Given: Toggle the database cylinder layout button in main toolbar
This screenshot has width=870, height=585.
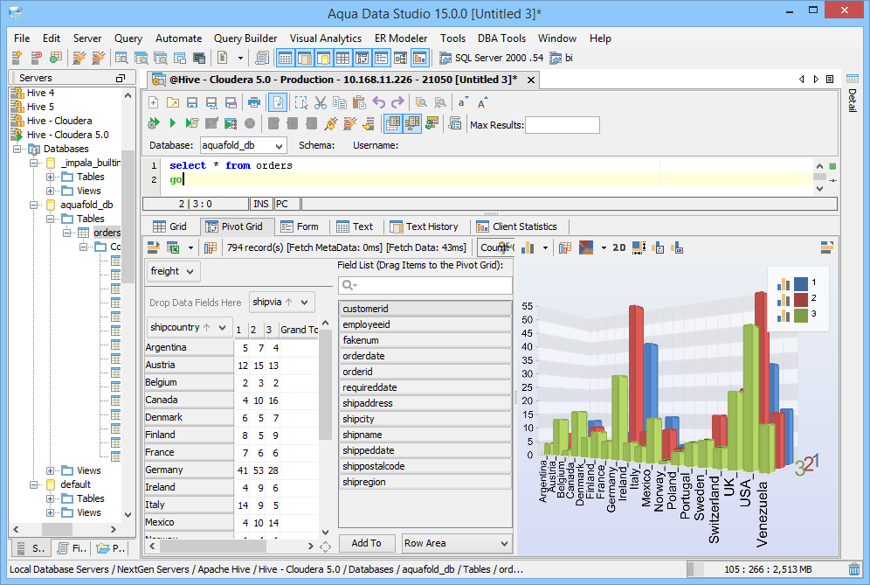Looking at the screenshot, I should 323,58.
